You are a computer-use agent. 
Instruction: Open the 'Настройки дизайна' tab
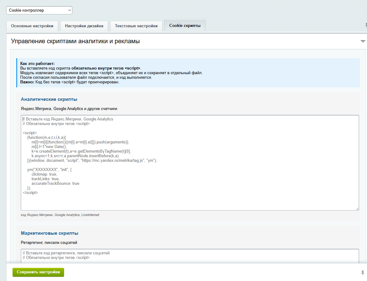(x=84, y=26)
